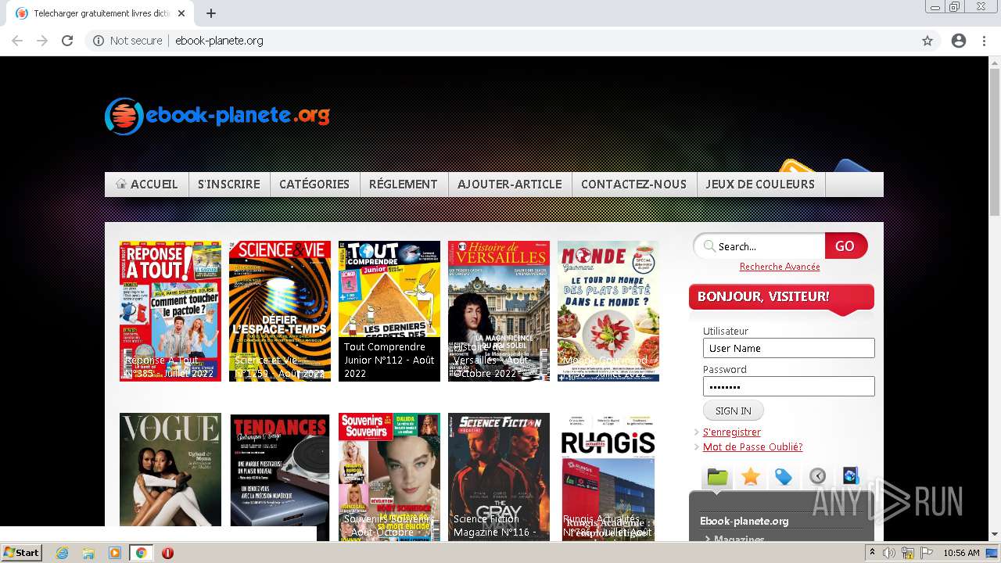This screenshot has width=1001, height=563.
Task: Focus the Password field
Action: 788,386
